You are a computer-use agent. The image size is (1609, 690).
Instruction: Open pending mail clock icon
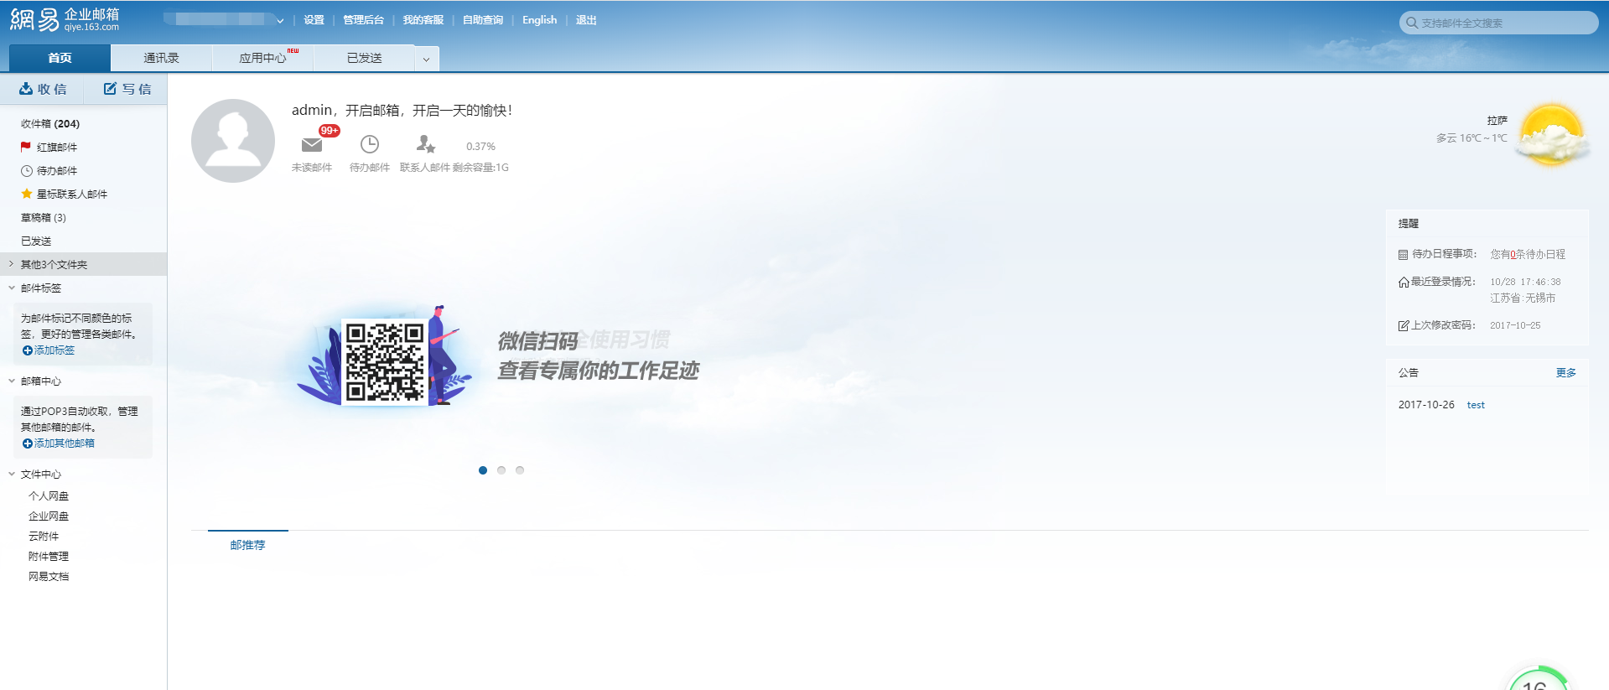pyautogui.click(x=370, y=145)
